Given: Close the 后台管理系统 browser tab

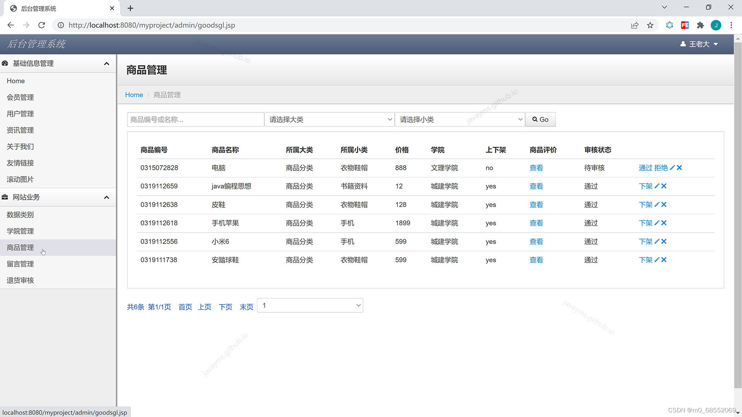Looking at the screenshot, I should tap(112, 8).
